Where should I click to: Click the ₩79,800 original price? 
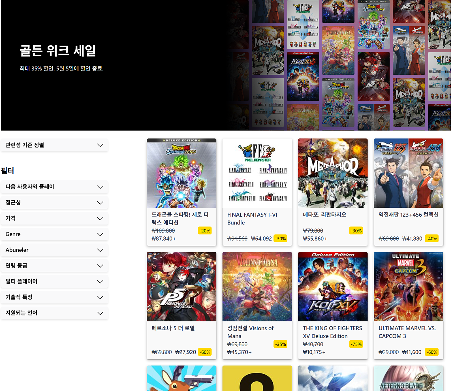click(x=313, y=231)
